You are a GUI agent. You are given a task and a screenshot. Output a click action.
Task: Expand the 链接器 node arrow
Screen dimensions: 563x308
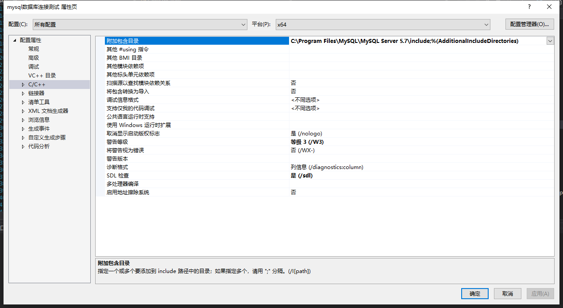coord(23,93)
